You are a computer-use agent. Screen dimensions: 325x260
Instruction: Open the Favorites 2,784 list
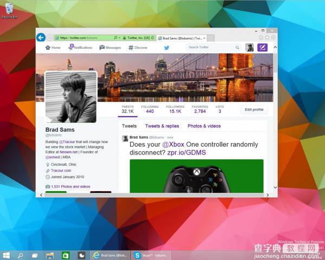pos(200,109)
